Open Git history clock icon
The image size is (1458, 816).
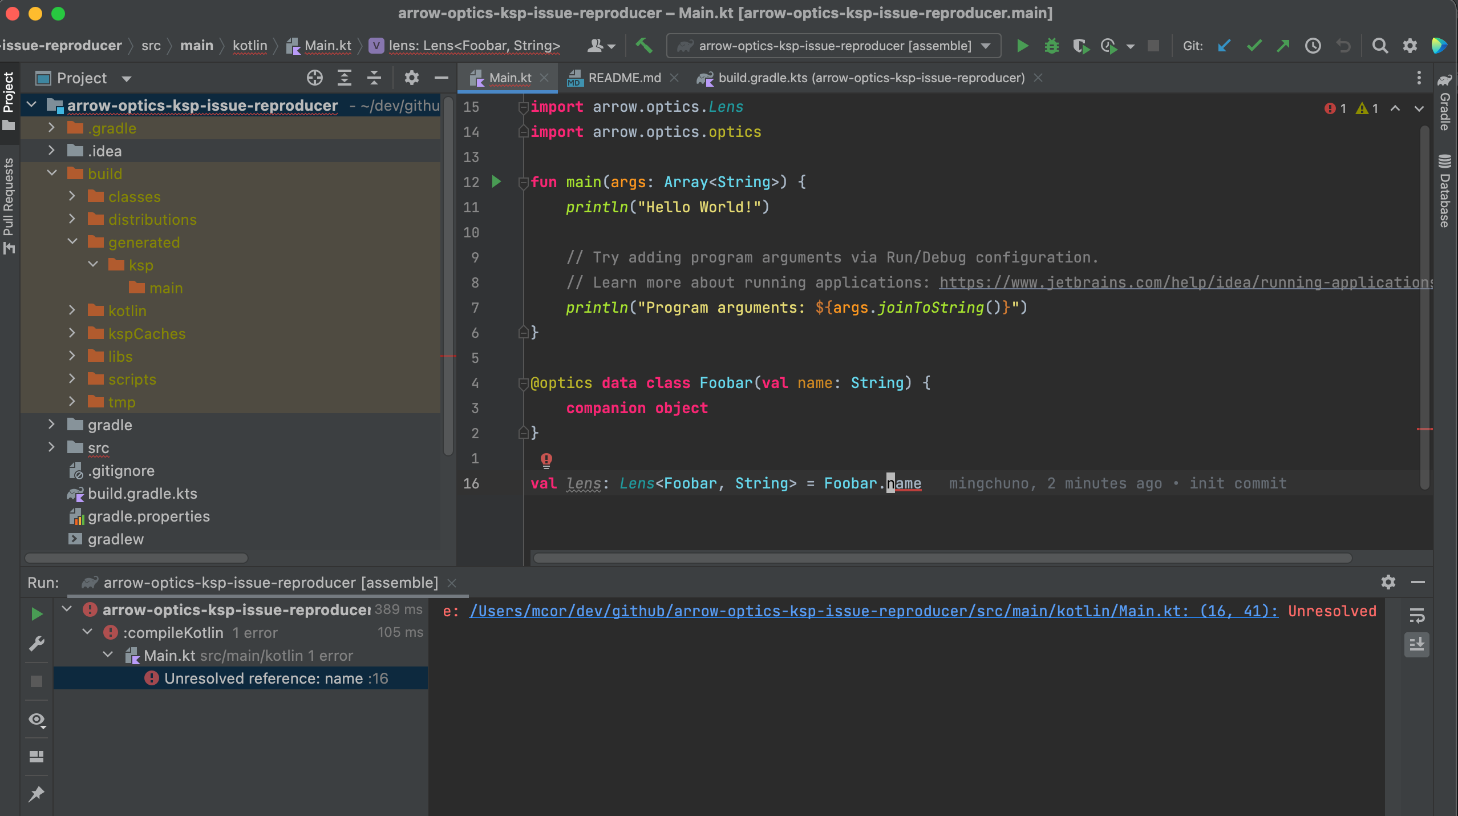pyautogui.click(x=1313, y=46)
